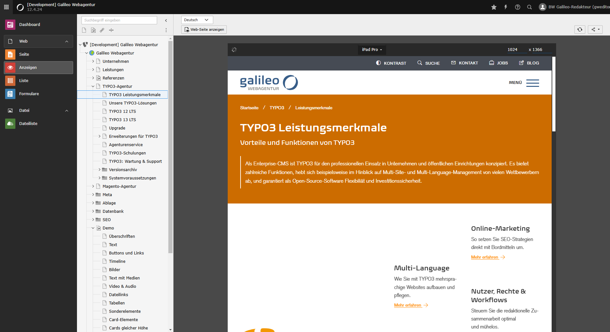Follow the Mehr erfahren link under Multi-Language
The height and width of the screenshot is (332, 610).
click(x=408, y=305)
